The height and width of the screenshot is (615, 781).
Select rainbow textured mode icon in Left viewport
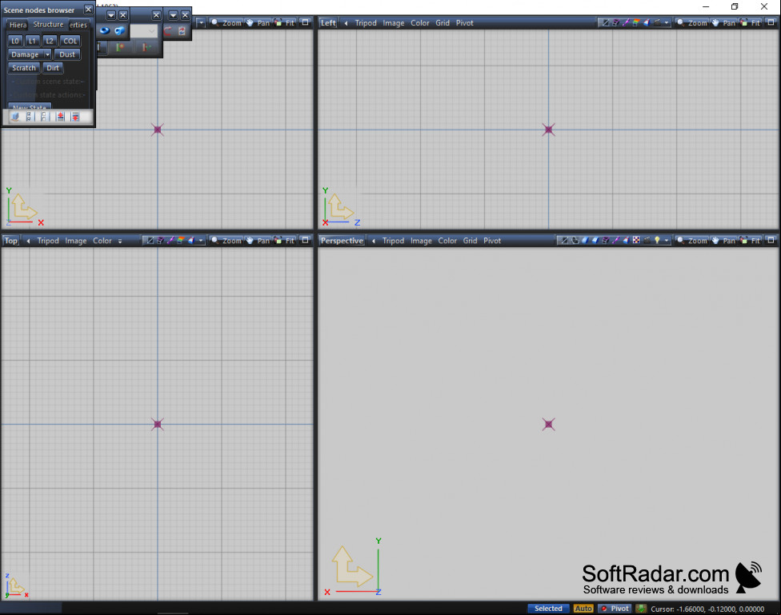click(636, 22)
